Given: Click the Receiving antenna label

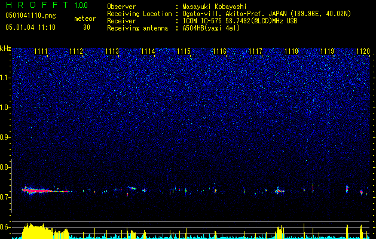Looking at the screenshot, I should [137, 28].
